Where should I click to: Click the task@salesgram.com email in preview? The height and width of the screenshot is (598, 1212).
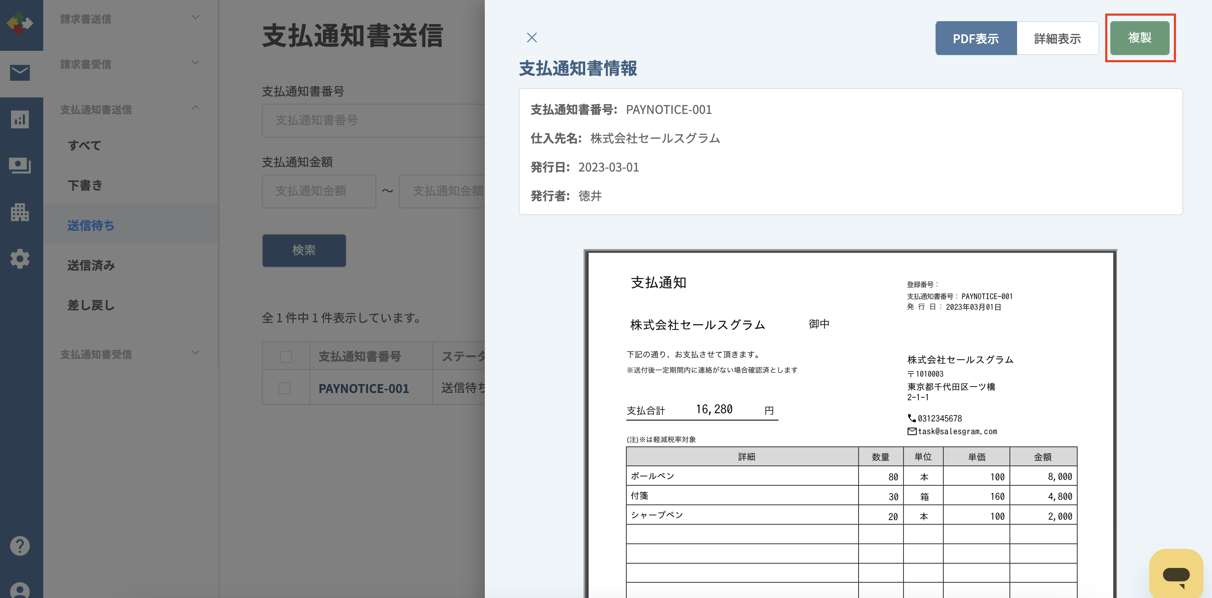point(957,432)
